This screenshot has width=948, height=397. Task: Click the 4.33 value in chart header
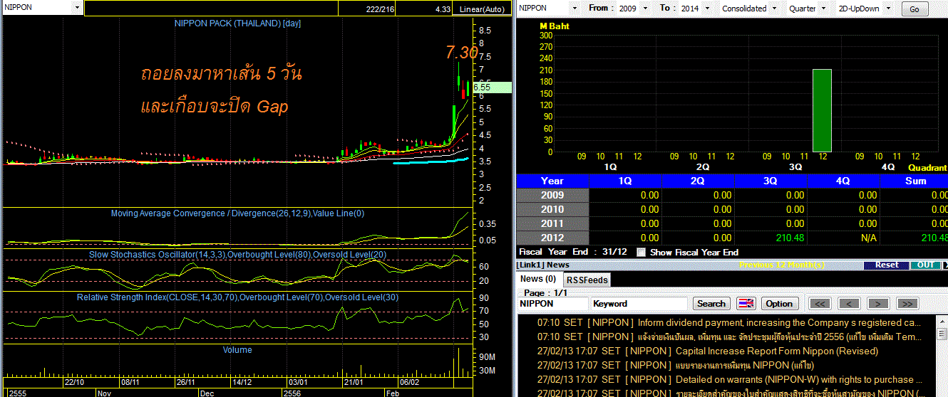click(443, 9)
